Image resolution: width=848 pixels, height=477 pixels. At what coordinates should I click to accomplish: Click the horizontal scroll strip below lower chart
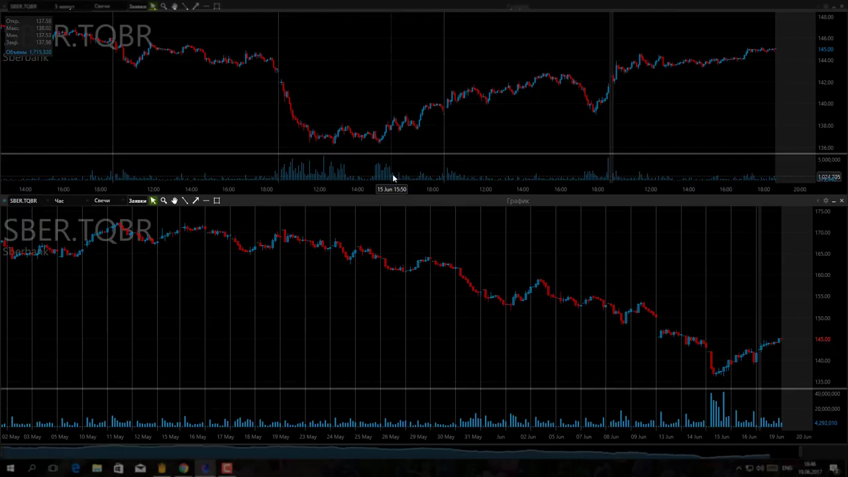click(x=397, y=452)
